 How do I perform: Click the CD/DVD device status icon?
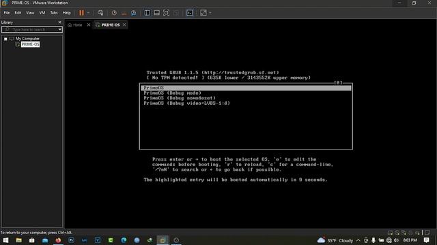(397, 233)
